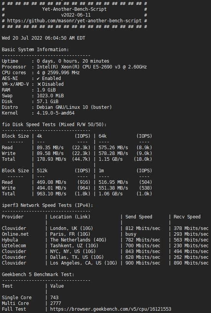This screenshot has height=313, width=211.
Task: Click the 4k total 178.93 MB/s value
Action: coord(51,159)
